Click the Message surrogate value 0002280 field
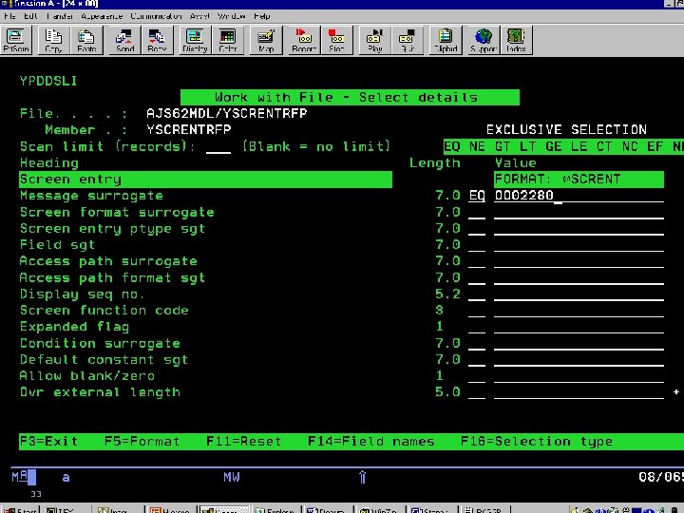This screenshot has height=513, width=684. [x=579, y=196]
